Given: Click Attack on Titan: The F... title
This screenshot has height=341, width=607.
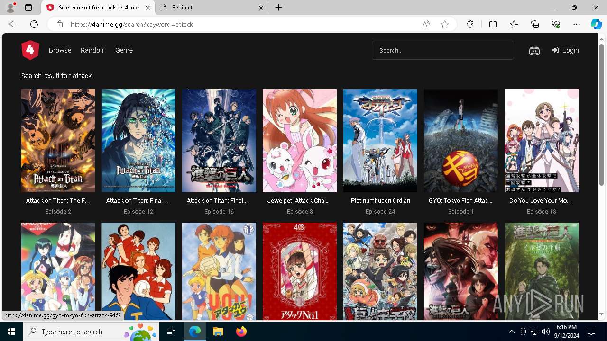Looking at the screenshot, I should coord(58,201).
